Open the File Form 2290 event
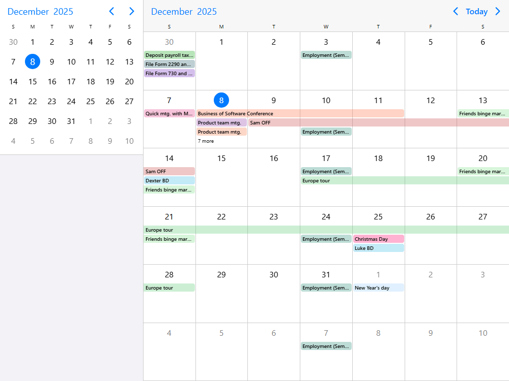 (x=169, y=64)
